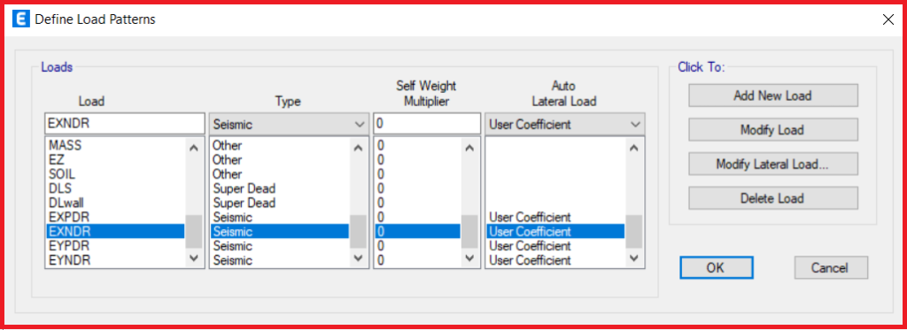Screen dimensions: 907x330
Task: Click the Modify Load button
Action: 772,129
